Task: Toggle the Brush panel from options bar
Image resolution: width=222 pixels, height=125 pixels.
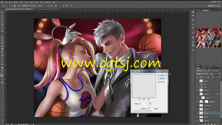Action: tap(15, 6)
